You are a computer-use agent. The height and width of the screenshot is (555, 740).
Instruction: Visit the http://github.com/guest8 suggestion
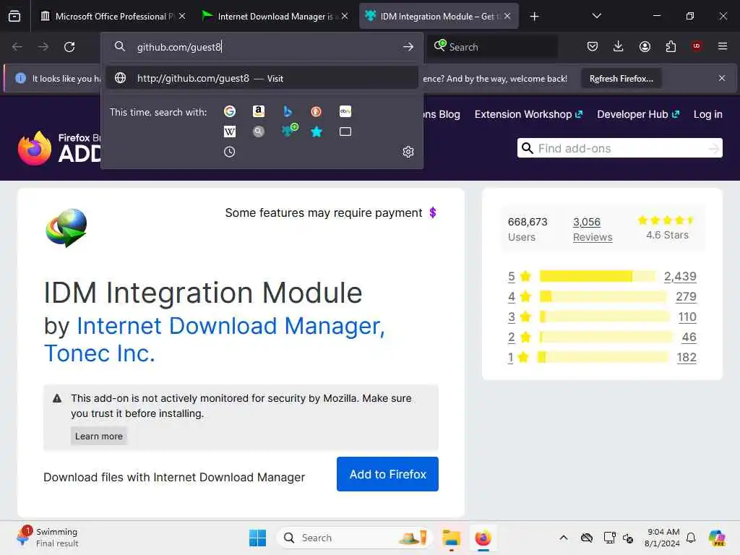(x=262, y=78)
